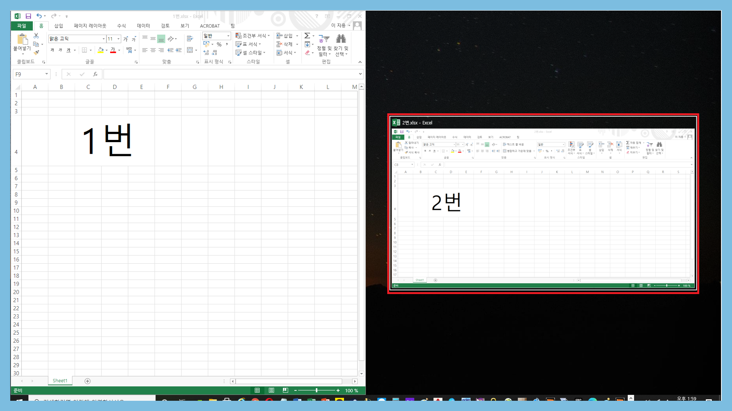Toggle bold formatting
Screen dimensions: 732x411
52,50
